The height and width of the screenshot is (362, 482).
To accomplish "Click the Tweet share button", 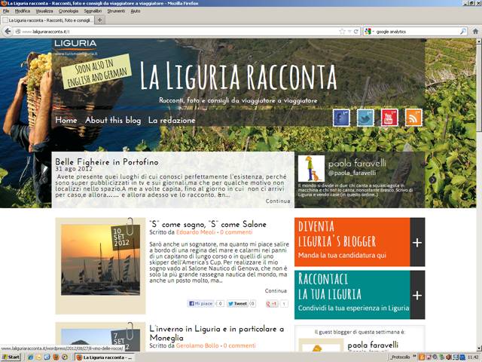I will (237, 303).
